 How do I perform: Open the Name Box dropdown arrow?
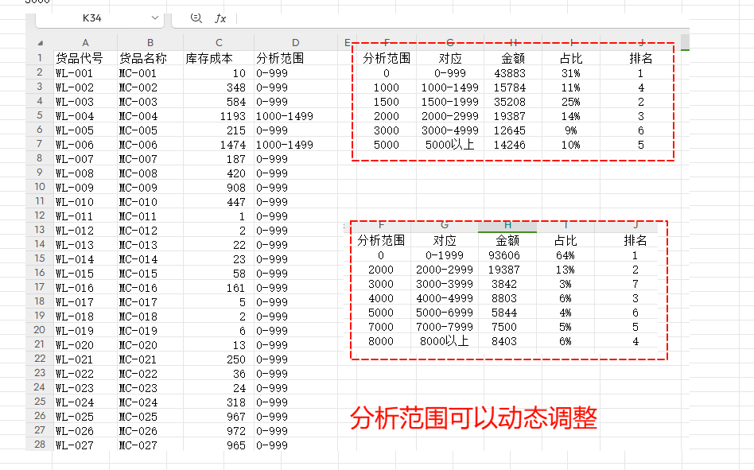[155, 17]
